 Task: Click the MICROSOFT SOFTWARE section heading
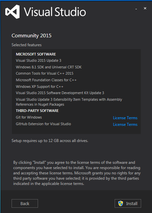36,54
